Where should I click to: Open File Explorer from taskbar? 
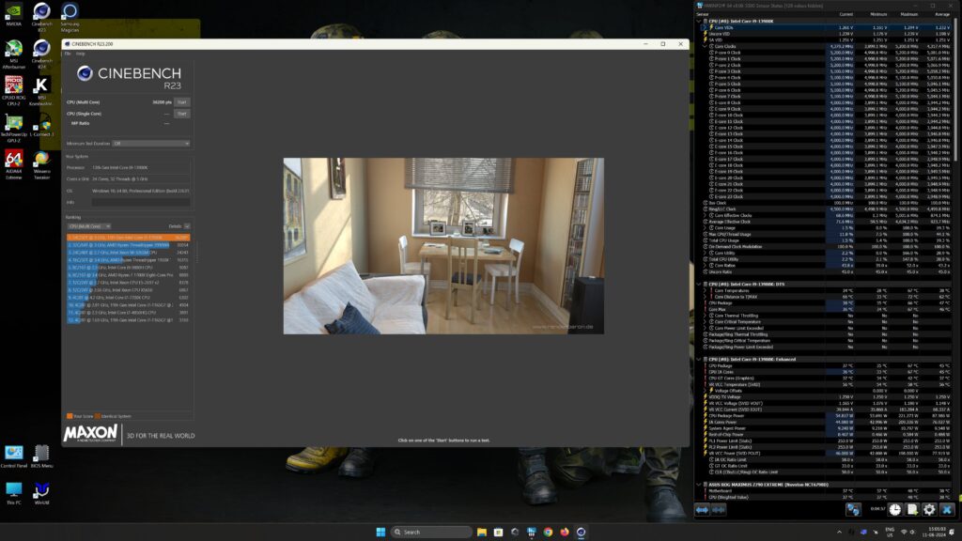click(482, 532)
